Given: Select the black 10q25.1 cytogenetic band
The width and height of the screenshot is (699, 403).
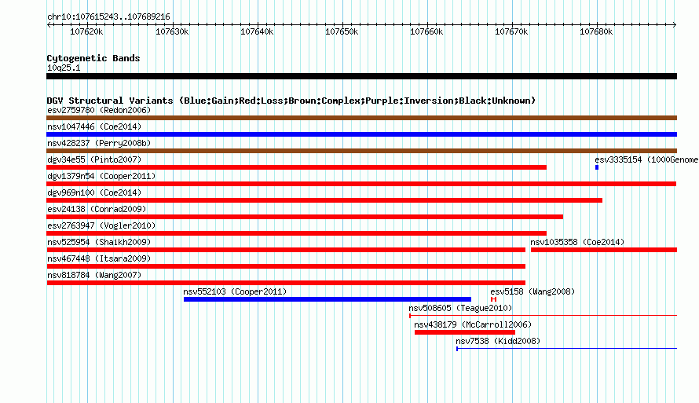Looking at the screenshot, I should [361, 76].
